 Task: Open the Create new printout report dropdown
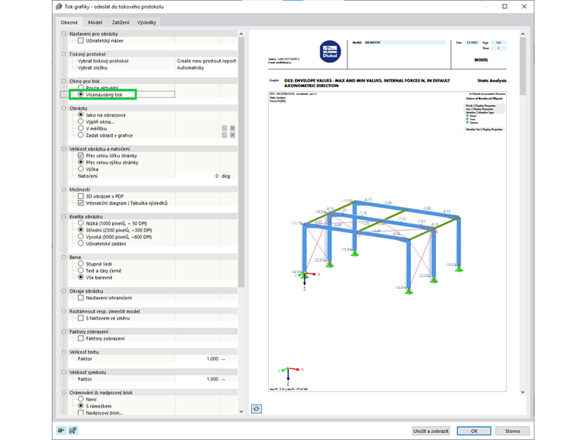(206, 61)
